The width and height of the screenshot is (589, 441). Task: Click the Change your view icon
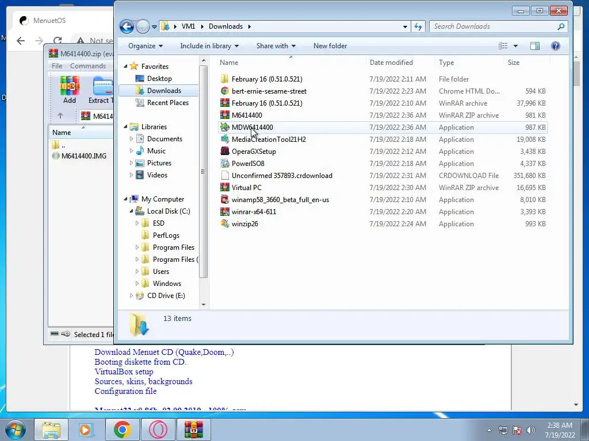tap(503, 46)
